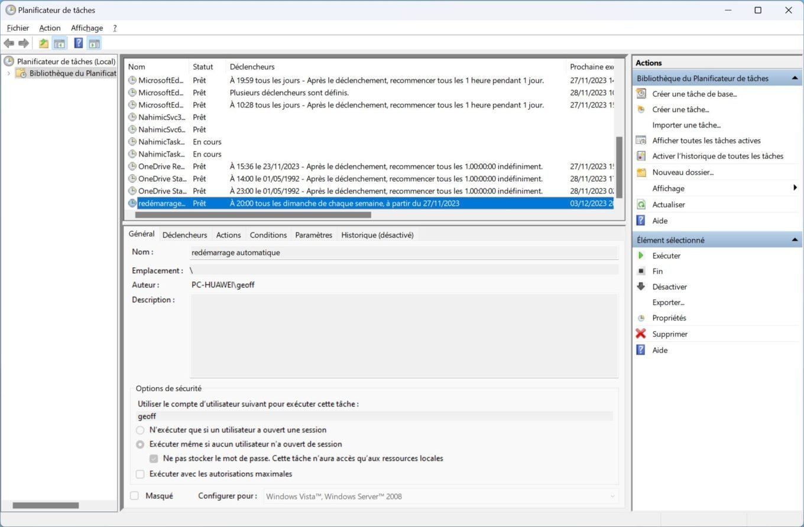Click the Back arrow toolbar icon
804x527 pixels.
click(9, 43)
